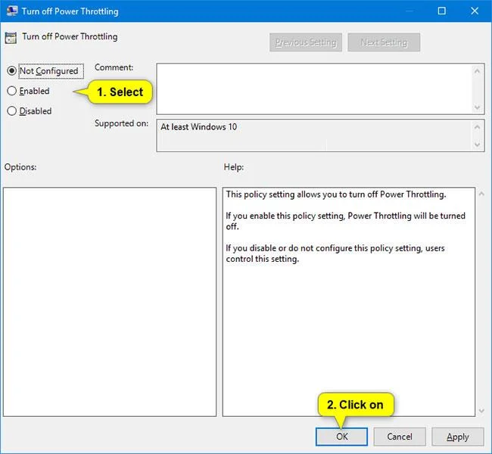This screenshot has height=454, width=492.
Task: Click the Help text about policy setting
Action: click(x=345, y=226)
